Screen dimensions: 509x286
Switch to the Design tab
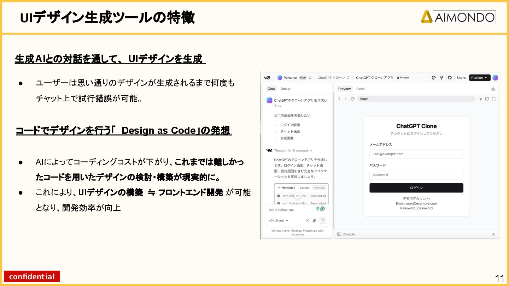(286, 89)
